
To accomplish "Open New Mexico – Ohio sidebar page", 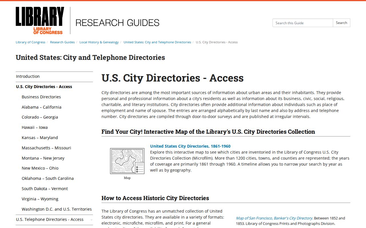I will pyautogui.click(x=40, y=168).
